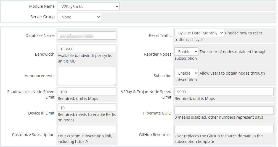Click the Reset Traffic label text
This screenshot has width=278, height=147.
(160, 36)
